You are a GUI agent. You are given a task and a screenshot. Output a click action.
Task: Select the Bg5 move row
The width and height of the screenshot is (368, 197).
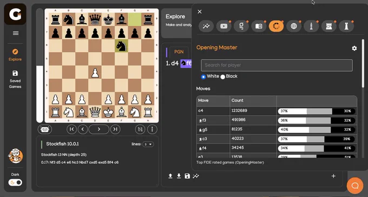click(277, 129)
